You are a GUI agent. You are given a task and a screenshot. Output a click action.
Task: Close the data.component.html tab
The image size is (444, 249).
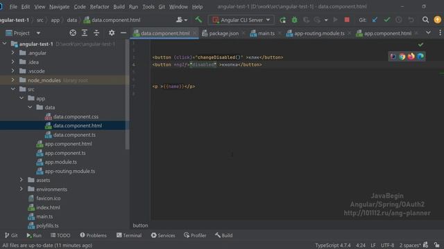[x=195, y=33]
